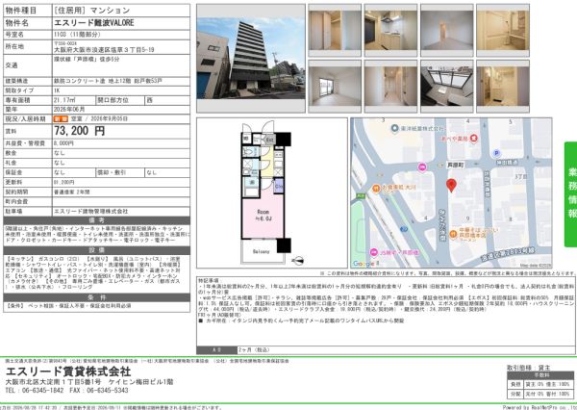Click the 備考 section header bar
The width and height of the screenshot is (577, 410).
(97, 220)
